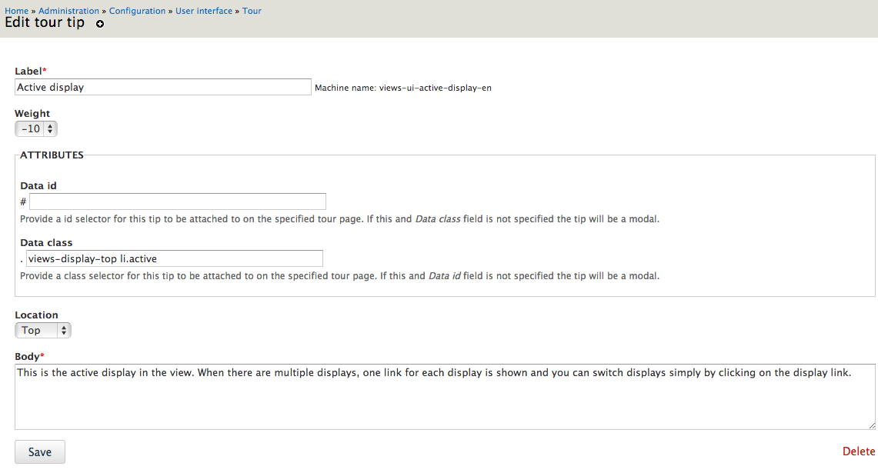This screenshot has height=473, width=878.
Task: Click the Delete link
Action: (859, 451)
